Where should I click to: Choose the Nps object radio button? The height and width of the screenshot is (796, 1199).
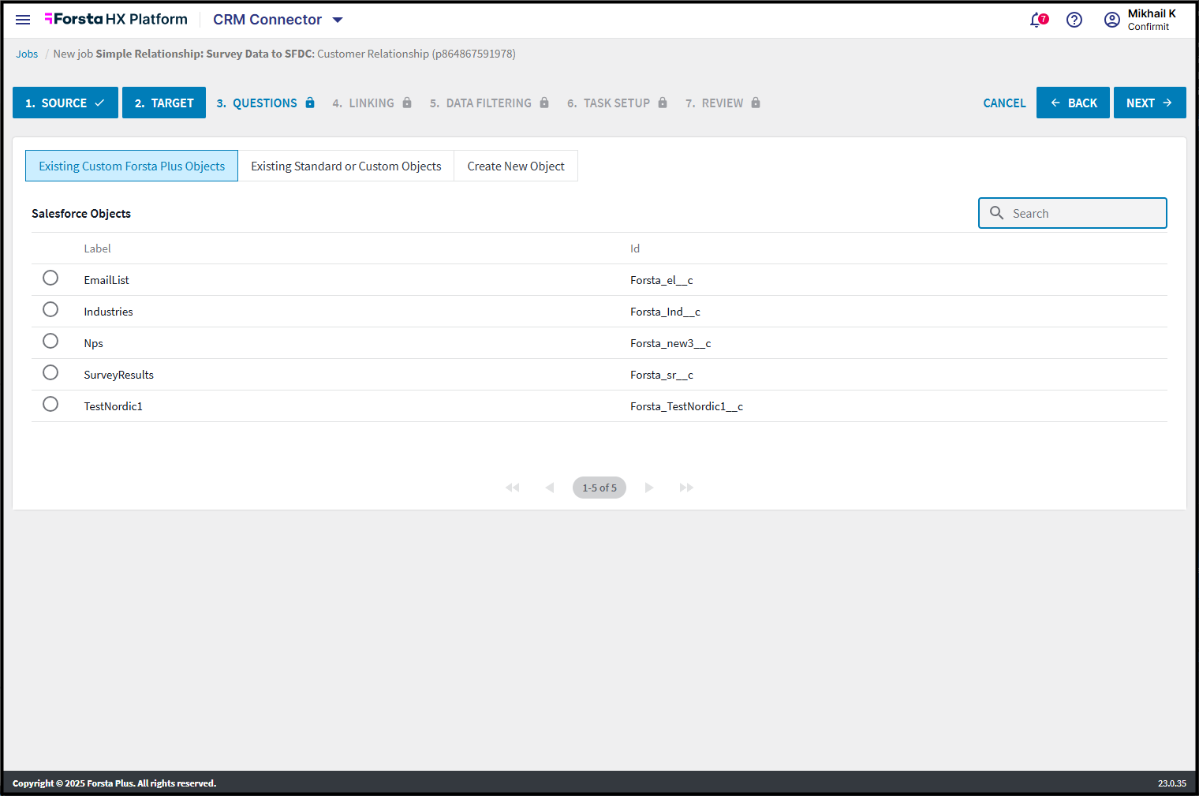(x=50, y=341)
